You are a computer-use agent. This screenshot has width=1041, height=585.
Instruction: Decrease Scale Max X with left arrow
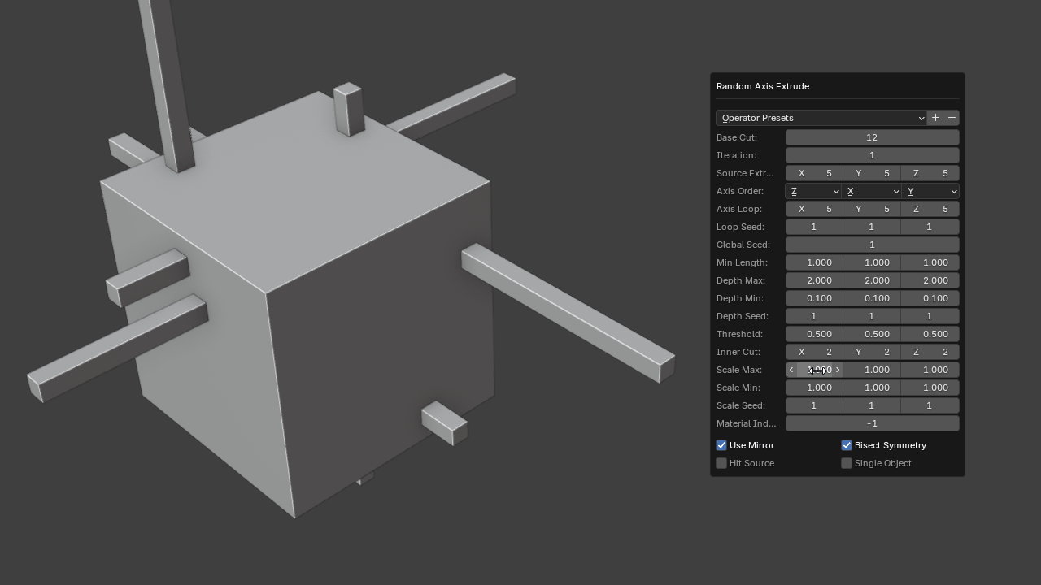click(x=791, y=370)
